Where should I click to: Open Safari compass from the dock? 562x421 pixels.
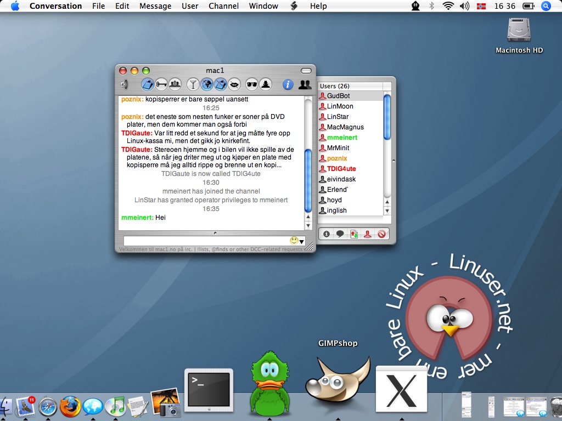48,407
